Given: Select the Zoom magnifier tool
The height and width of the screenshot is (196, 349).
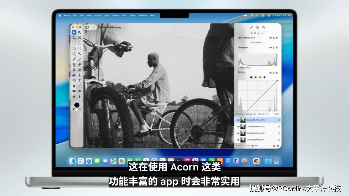Looking at the screenshot, I should 80,32.
